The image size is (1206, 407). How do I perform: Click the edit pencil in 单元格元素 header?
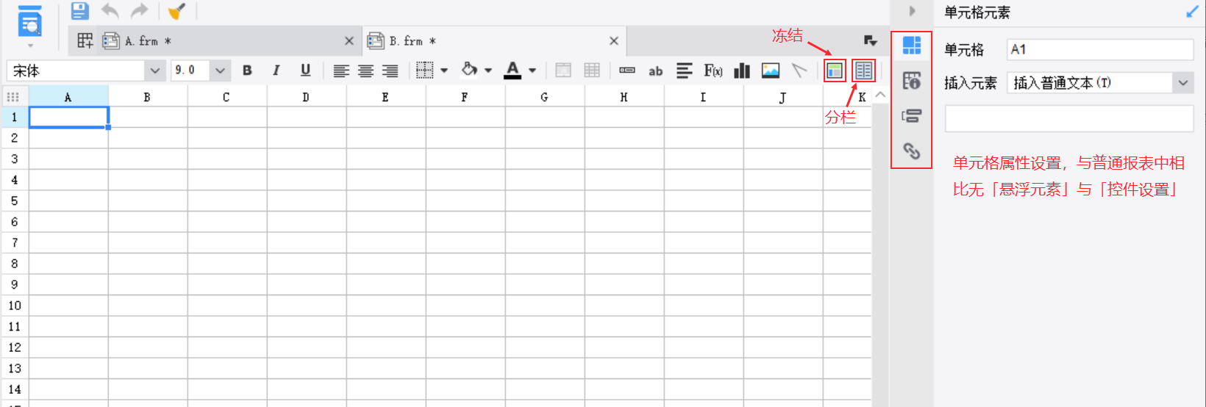1192,12
